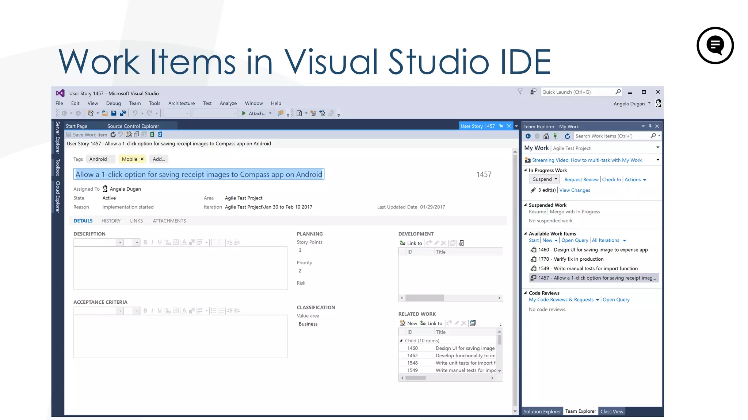This screenshot has height=420, width=748.
Task: Click the Visual Studio logo icon
Action: 60,93
